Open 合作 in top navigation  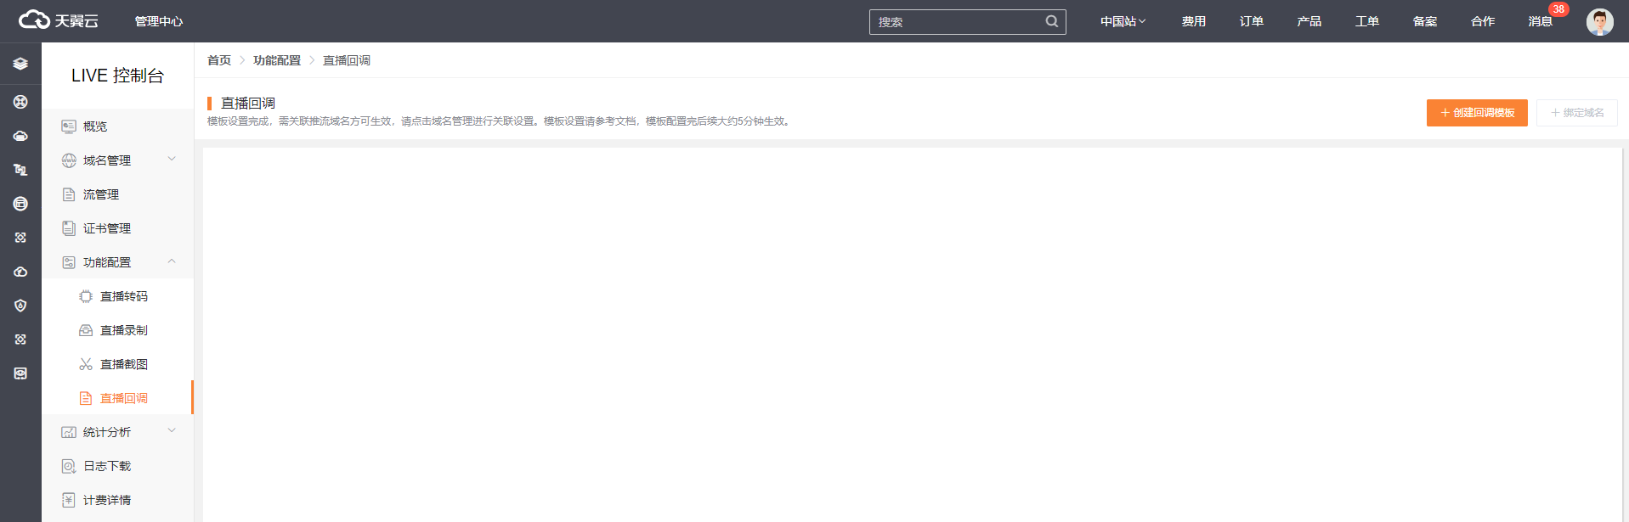(x=1483, y=21)
